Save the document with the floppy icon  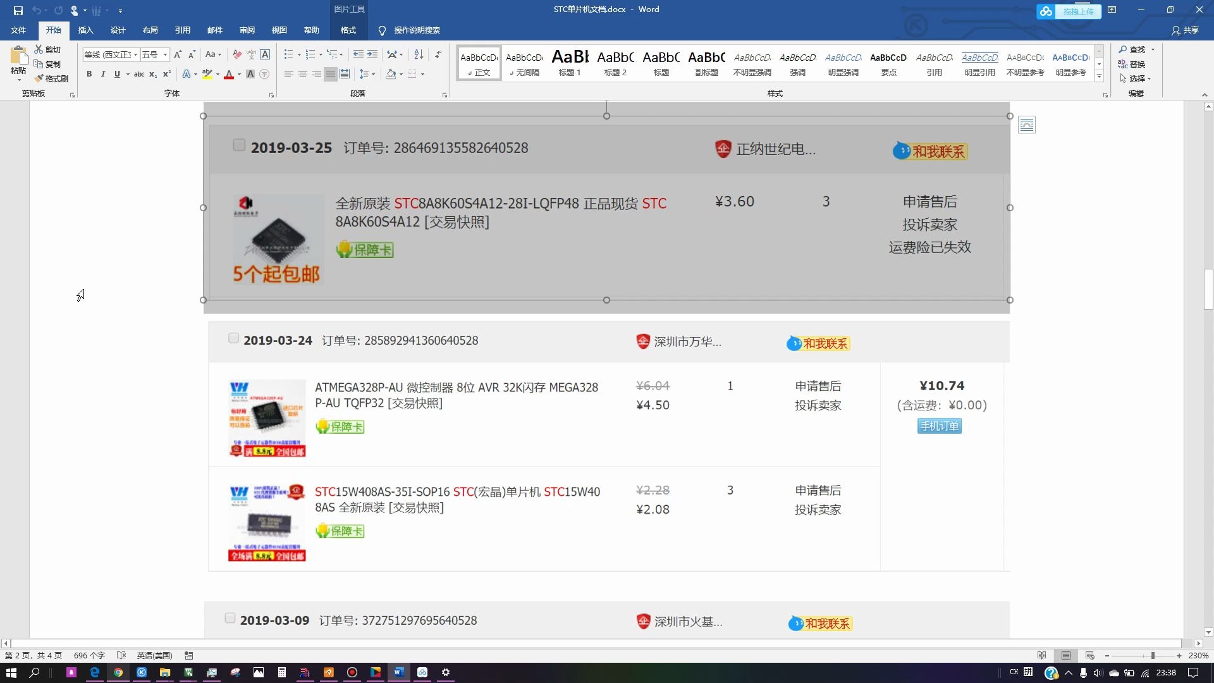(x=18, y=10)
